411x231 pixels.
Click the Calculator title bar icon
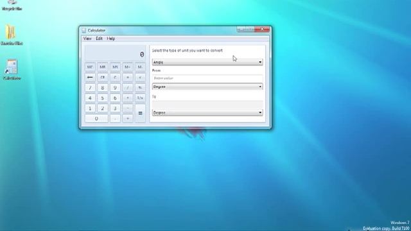84,31
